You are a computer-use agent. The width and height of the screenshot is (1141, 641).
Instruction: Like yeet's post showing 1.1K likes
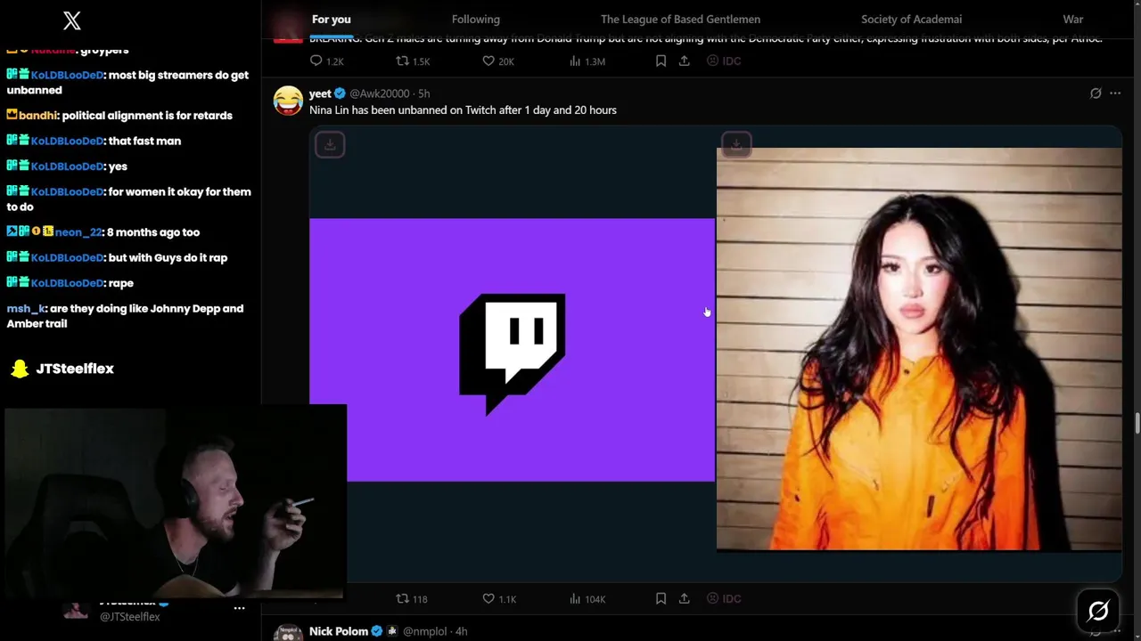(x=498, y=598)
